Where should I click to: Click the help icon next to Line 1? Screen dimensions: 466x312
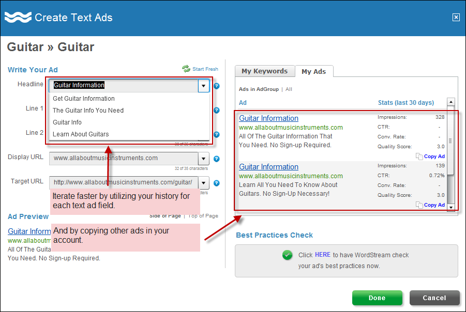tap(216, 110)
